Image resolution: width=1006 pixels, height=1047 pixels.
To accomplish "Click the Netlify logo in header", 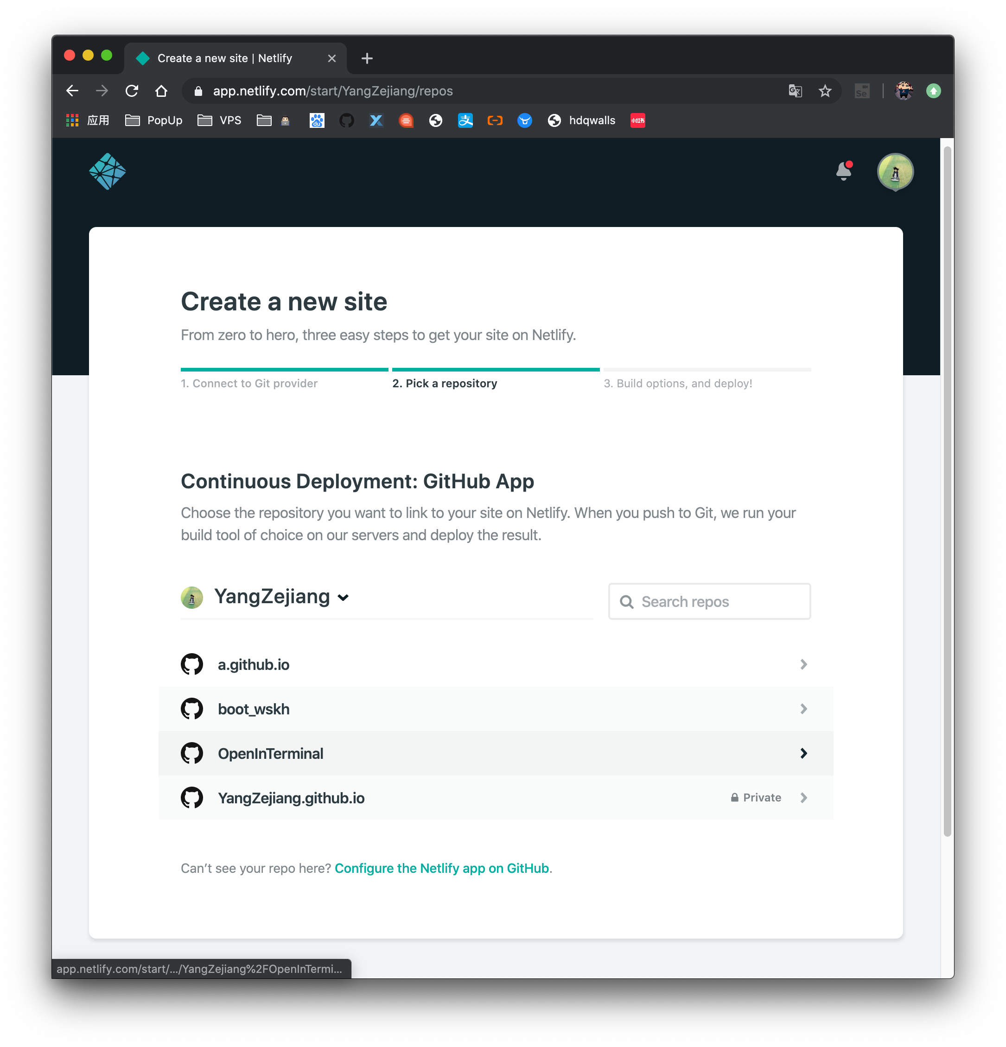I will point(108,171).
